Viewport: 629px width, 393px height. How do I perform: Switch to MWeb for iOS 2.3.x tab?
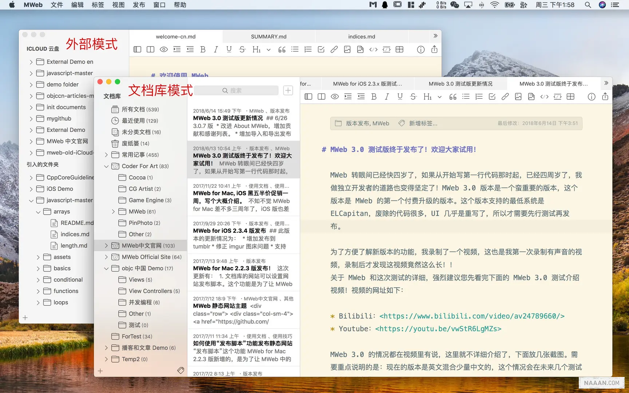click(368, 84)
